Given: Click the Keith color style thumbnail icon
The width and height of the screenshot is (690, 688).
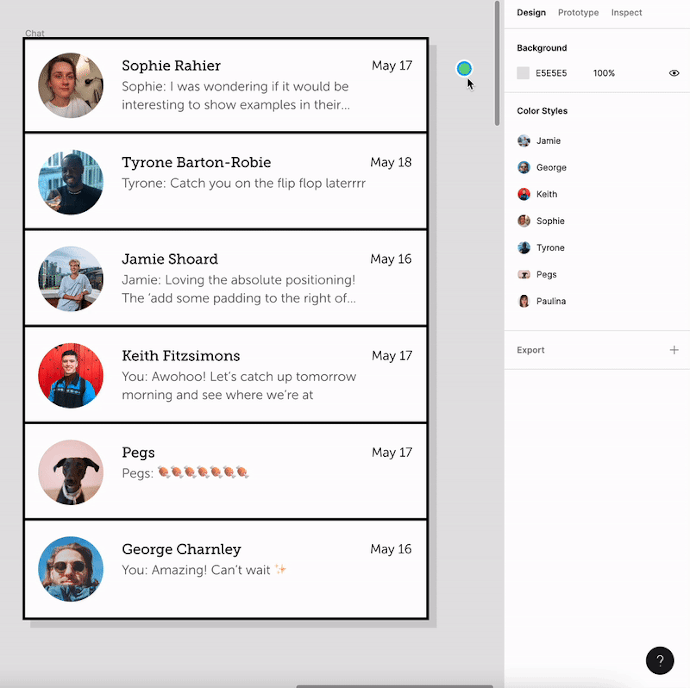Looking at the screenshot, I should click(524, 194).
